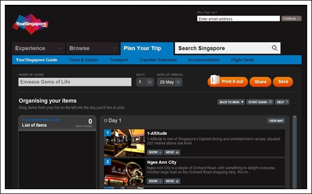312x194 pixels.
Task: Open the Date of Arrival dropdown
Action: tap(169, 82)
